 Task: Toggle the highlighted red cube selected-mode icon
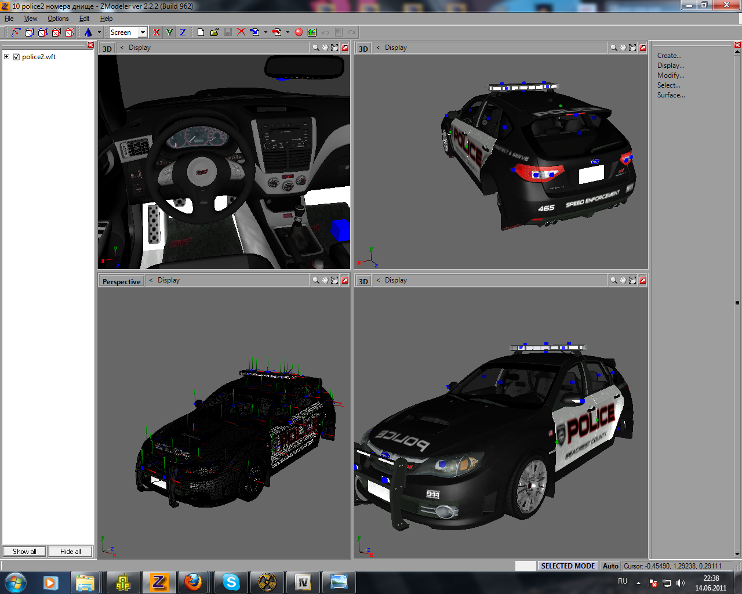coord(70,32)
